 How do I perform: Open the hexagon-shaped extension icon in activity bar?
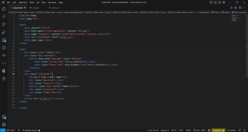point(4,48)
